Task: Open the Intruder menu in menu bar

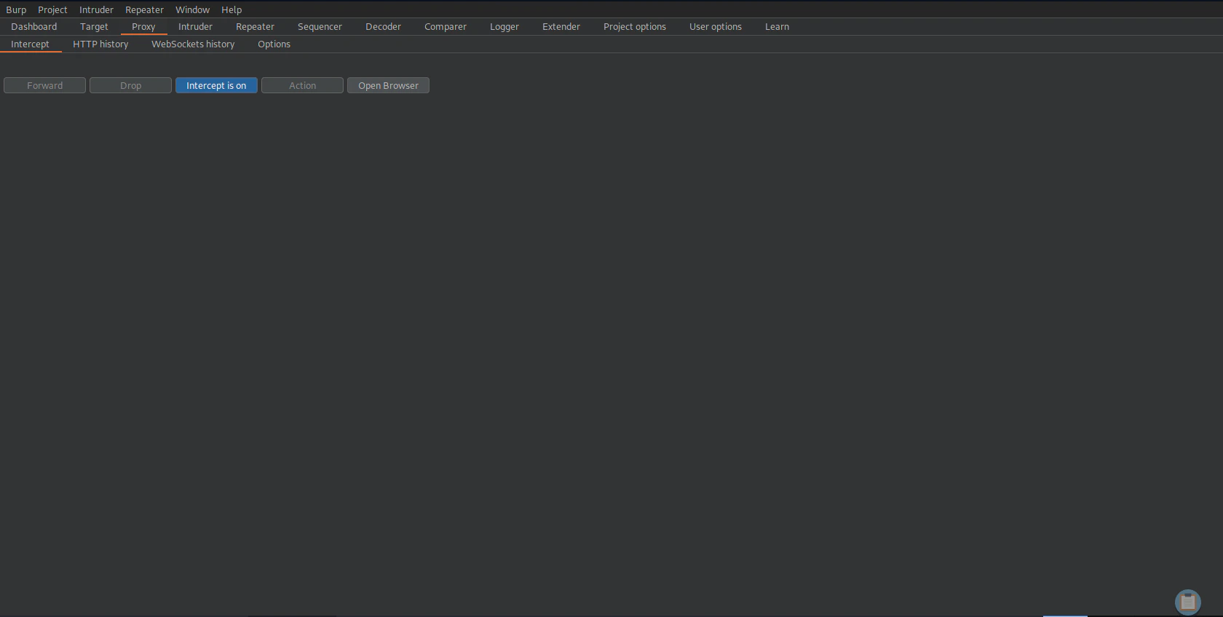Action: coord(96,9)
